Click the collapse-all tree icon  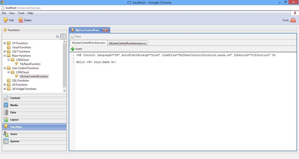57,36
